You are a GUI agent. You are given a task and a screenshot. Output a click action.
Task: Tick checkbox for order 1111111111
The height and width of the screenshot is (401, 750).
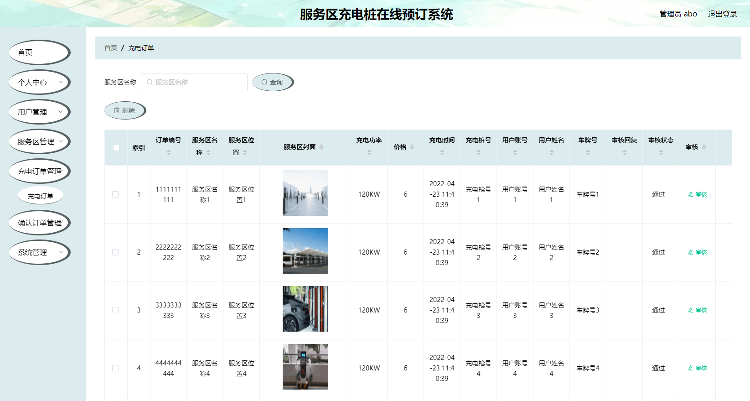tap(115, 194)
